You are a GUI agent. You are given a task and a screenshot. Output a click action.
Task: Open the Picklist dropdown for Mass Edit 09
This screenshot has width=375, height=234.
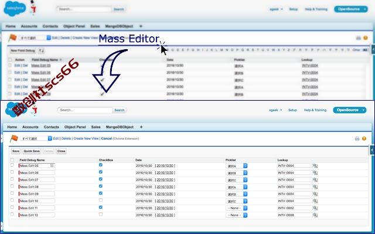click(x=237, y=194)
